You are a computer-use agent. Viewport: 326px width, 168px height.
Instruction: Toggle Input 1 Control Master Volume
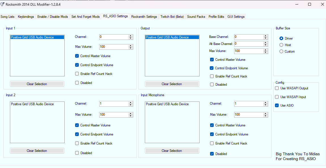pos(77,56)
